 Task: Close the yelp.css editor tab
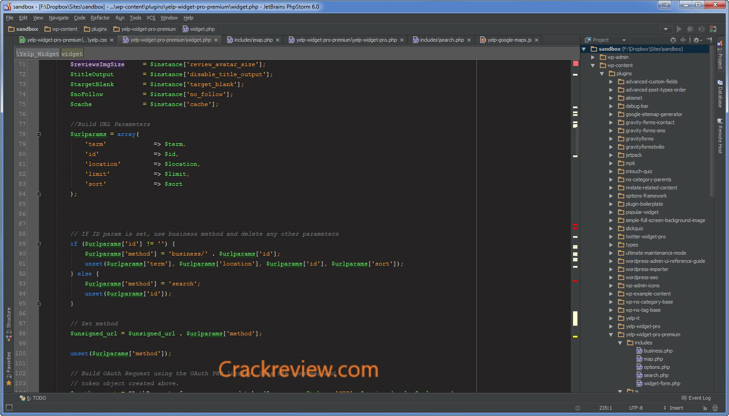coord(112,40)
